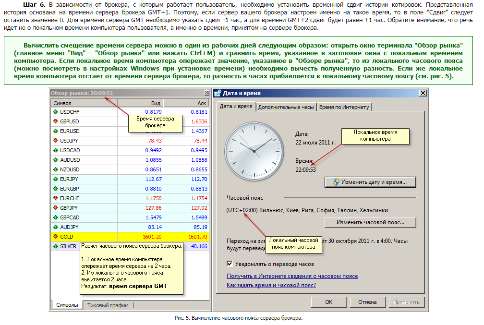Switch to the Тиковый график tab
Image resolution: width=484 pixels, height=325 pixels.
click(108, 305)
